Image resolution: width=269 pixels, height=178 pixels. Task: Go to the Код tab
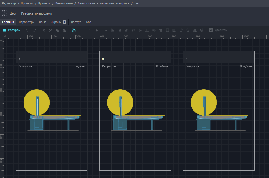coord(89,22)
